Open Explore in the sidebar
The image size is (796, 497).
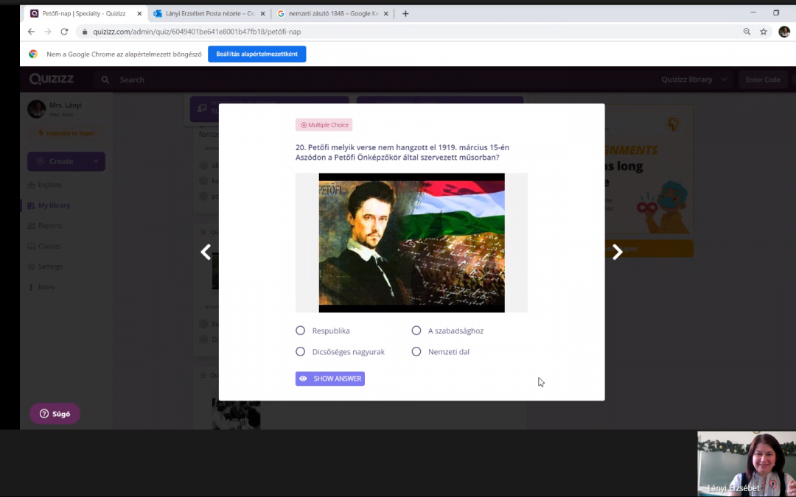point(45,185)
